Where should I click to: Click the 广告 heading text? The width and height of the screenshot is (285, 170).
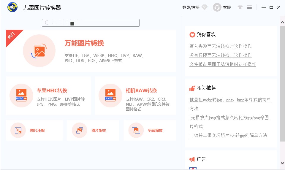point(201,159)
